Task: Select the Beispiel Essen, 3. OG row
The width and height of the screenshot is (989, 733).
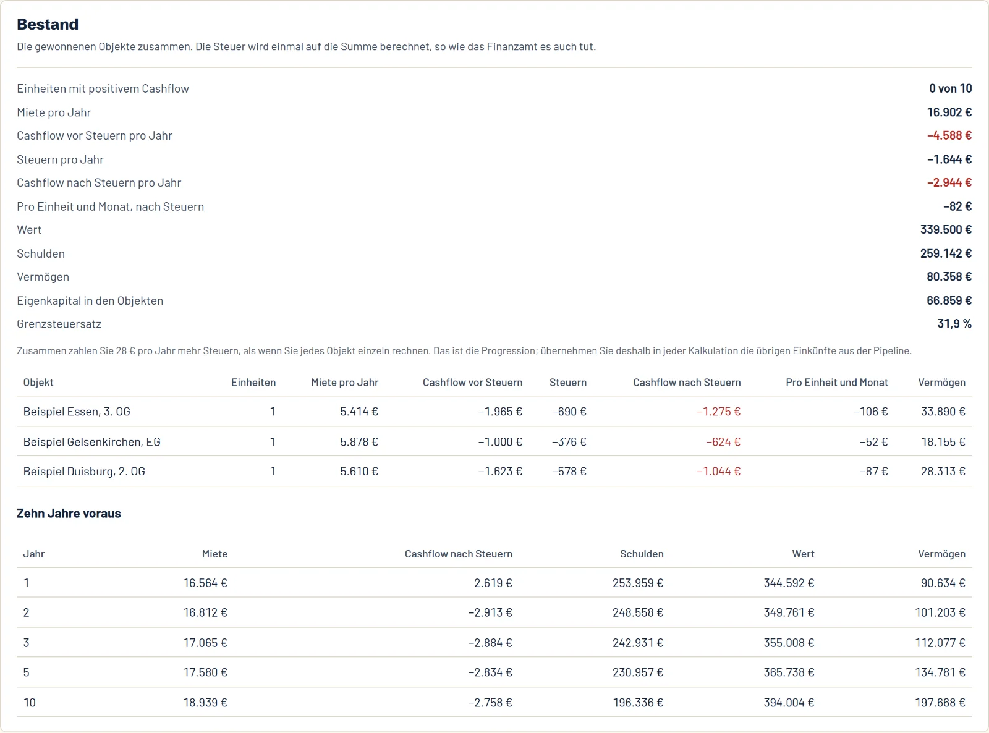Action: (494, 412)
